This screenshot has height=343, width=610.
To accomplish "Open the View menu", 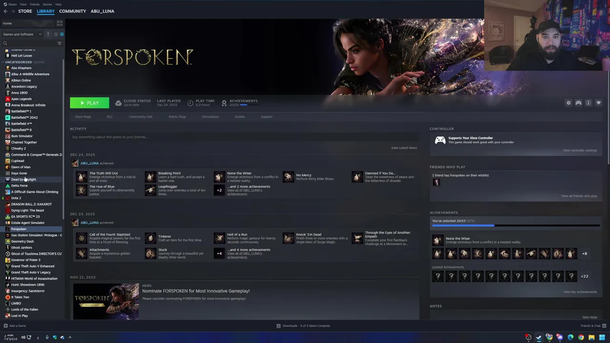I will pyautogui.click(x=23, y=4).
